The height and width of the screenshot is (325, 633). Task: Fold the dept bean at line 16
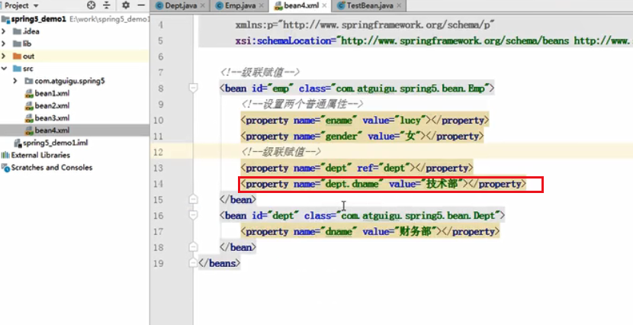point(194,216)
